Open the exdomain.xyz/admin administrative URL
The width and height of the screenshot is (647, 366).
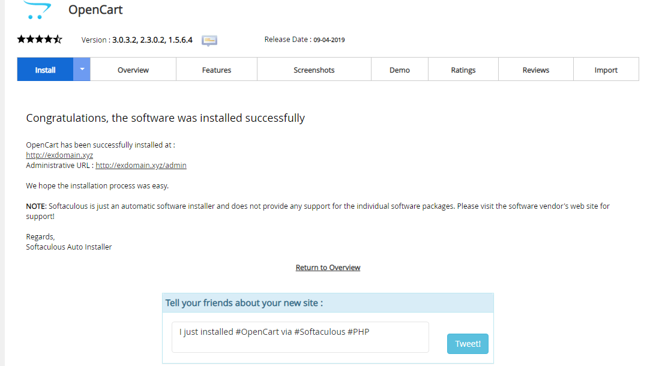point(140,165)
